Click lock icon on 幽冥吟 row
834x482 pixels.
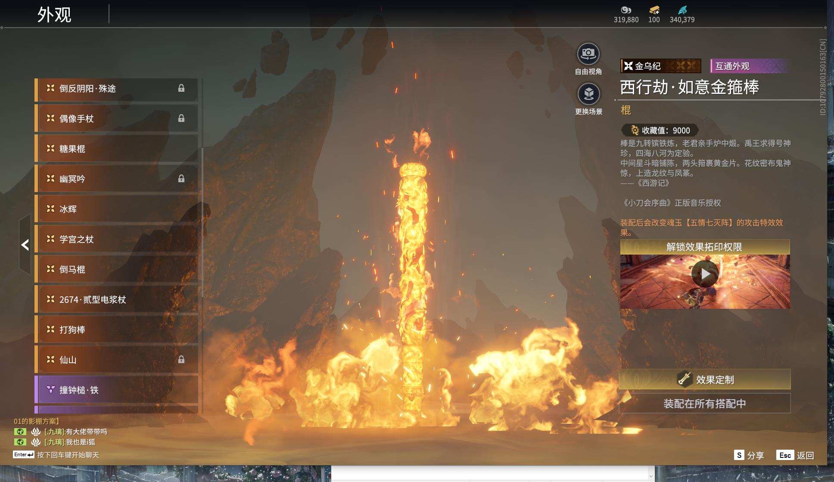pos(181,179)
